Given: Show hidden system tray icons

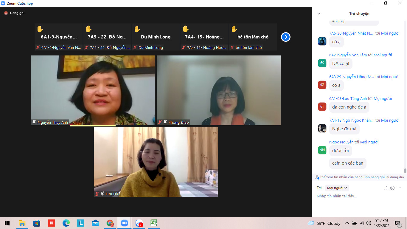Looking at the screenshot, I should pos(347,223).
